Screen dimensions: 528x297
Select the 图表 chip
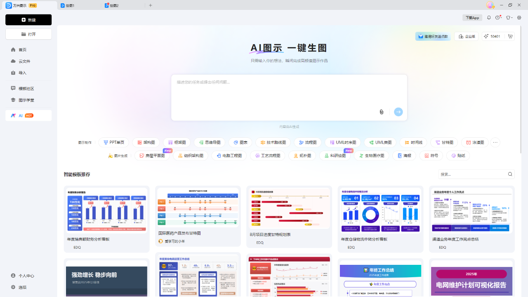click(x=240, y=142)
